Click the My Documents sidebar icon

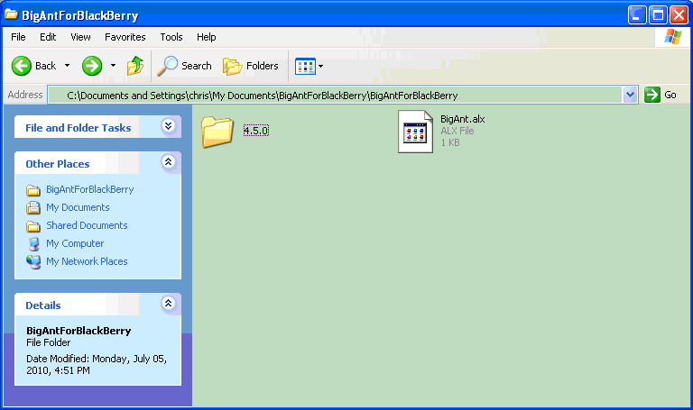tap(33, 207)
